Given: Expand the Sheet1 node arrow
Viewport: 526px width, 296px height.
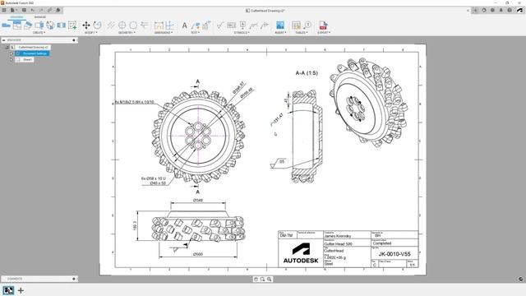Looking at the screenshot, I should tap(11, 59).
